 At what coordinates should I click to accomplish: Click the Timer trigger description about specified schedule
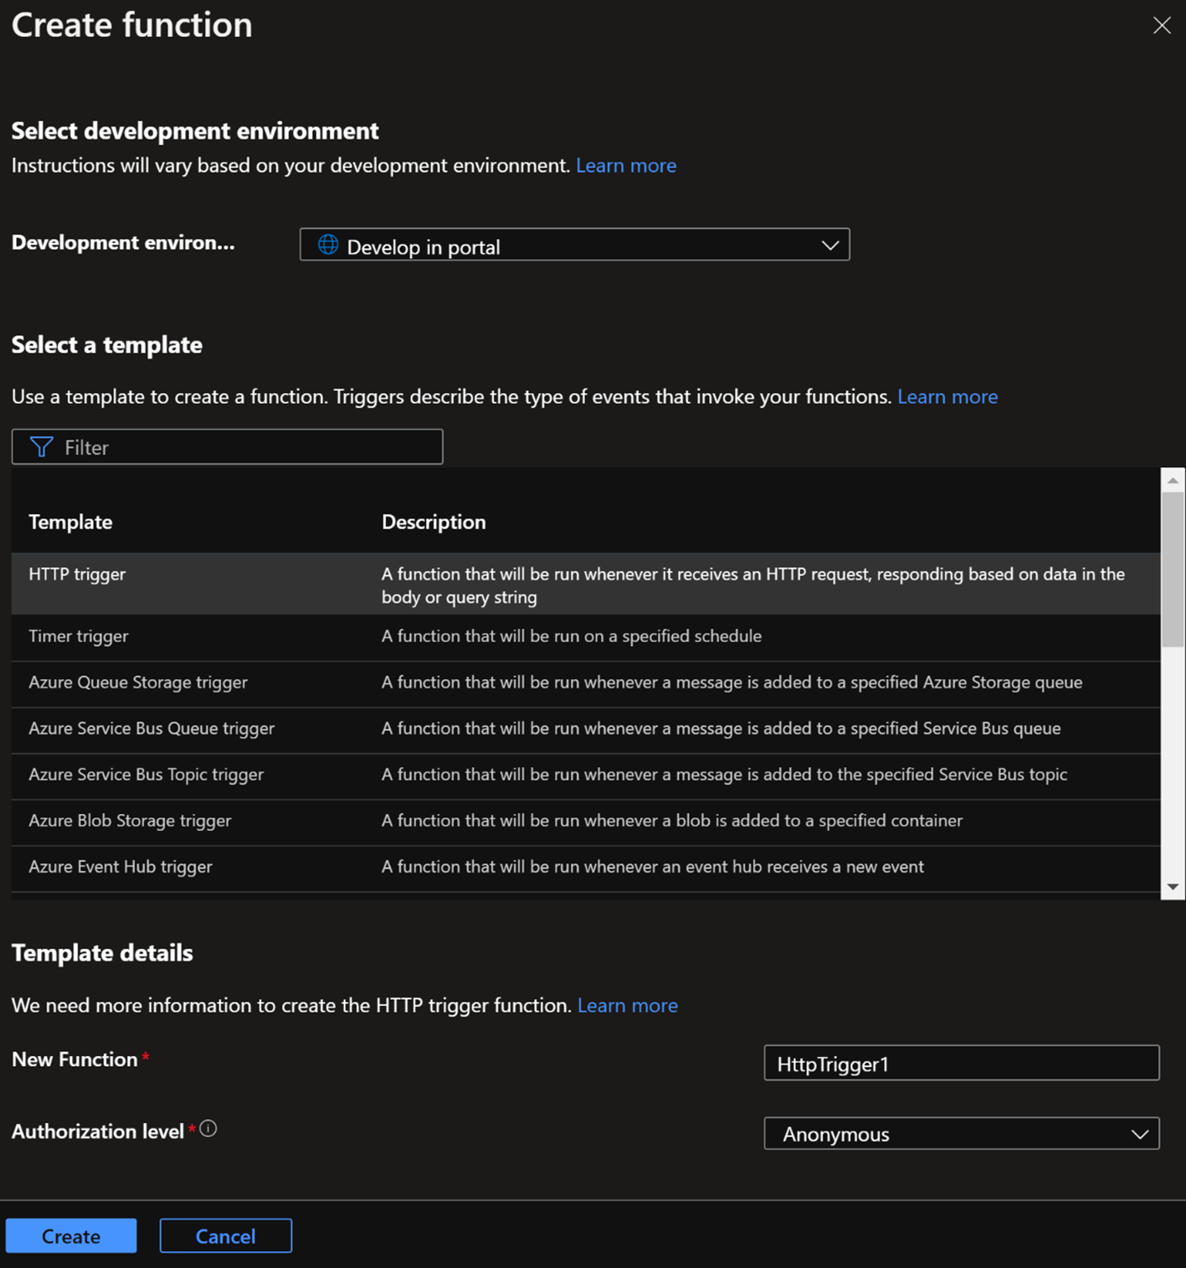click(572, 636)
